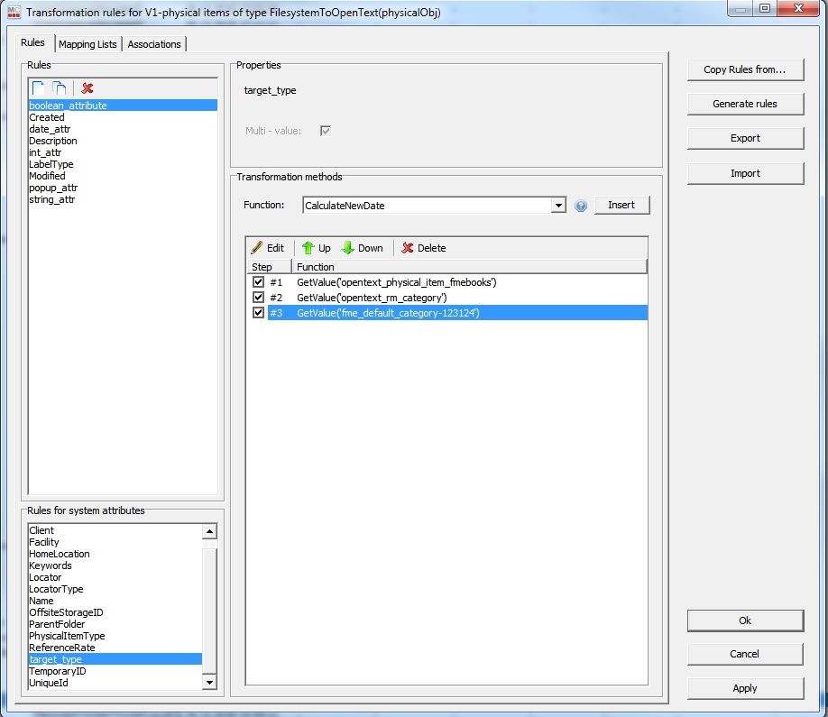Open the Function dropdown list

coord(559,206)
